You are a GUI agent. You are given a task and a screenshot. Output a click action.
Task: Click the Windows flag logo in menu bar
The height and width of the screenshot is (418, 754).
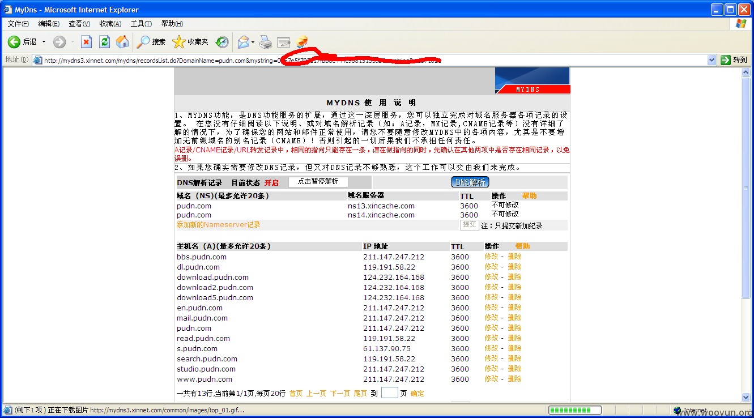pos(741,24)
